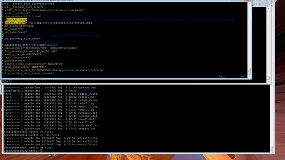Click the log_archive_format line
This screenshot has height=160, width=285.
click(x=29, y=51)
